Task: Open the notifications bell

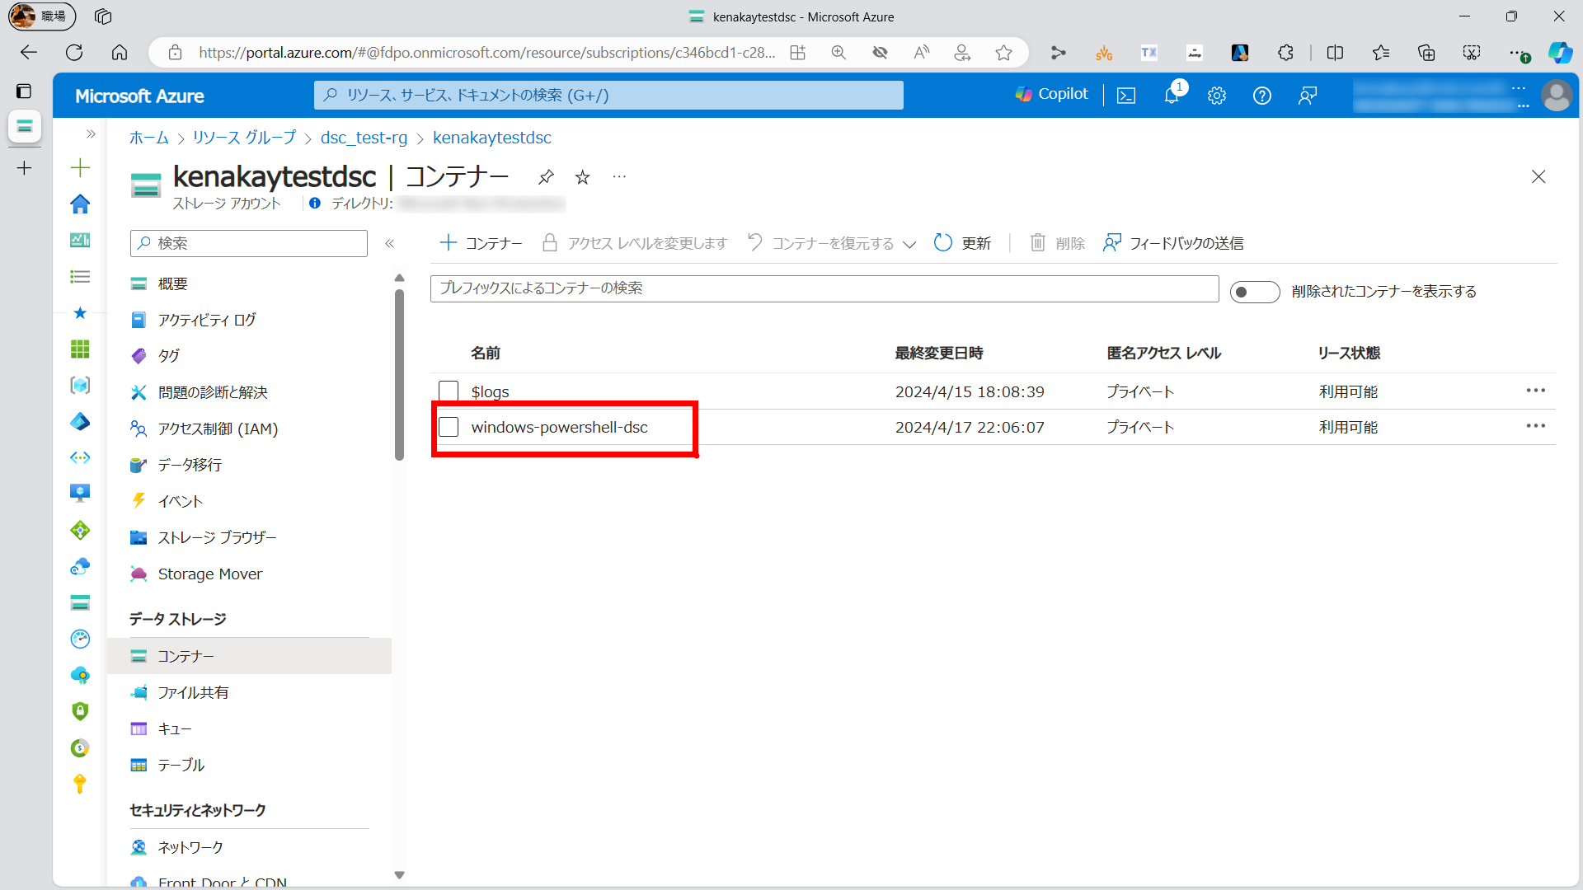Action: coord(1172,96)
